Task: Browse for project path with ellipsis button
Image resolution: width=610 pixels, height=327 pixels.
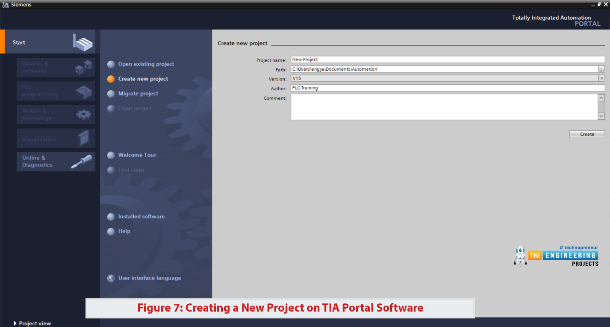Action: (601, 69)
